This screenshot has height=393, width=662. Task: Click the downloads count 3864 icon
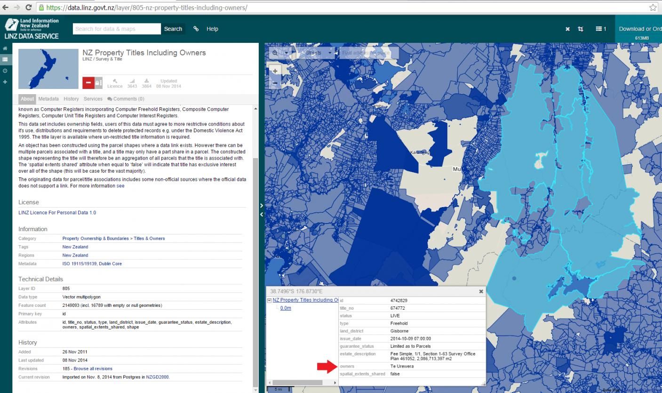(x=147, y=80)
